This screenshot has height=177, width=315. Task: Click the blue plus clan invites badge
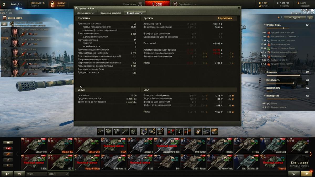(17, 9)
